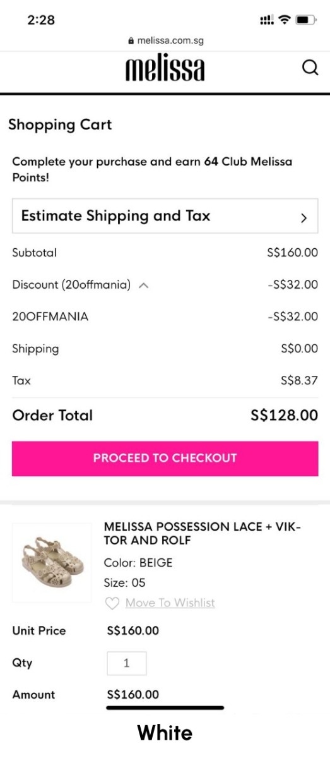
Task: Tap the right arrow in shipping estimate box
Action: point(304,218)
